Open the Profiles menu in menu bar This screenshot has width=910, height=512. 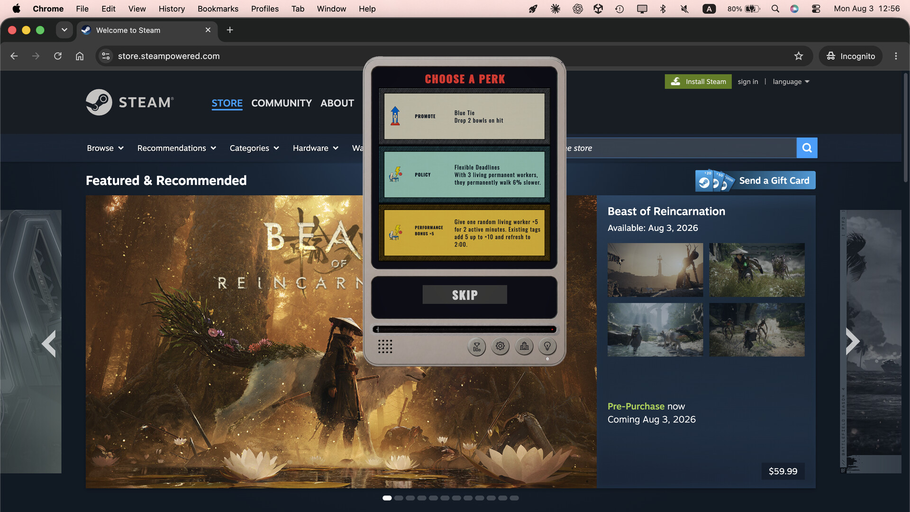[x=265, y=9]
